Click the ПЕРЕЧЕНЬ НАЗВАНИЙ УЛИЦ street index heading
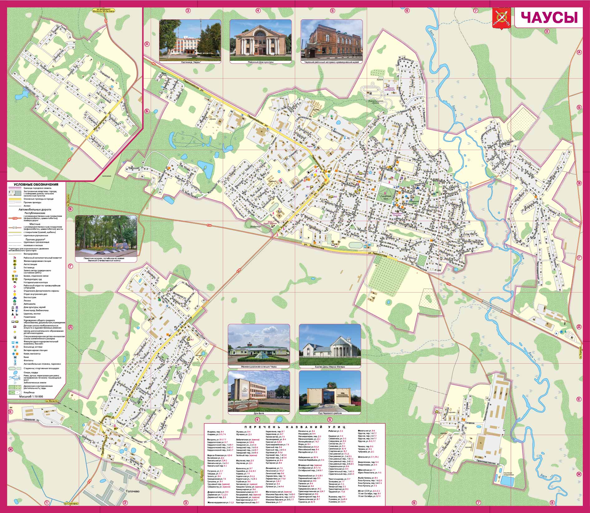The width and height of the screenshot is (590, 513). point(295,427)
